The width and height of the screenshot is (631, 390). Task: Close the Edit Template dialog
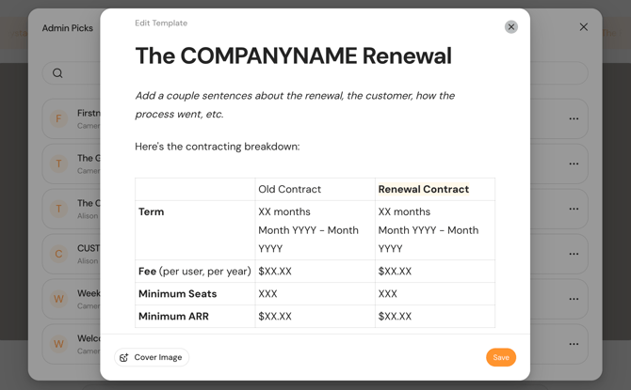pos(511,27)
